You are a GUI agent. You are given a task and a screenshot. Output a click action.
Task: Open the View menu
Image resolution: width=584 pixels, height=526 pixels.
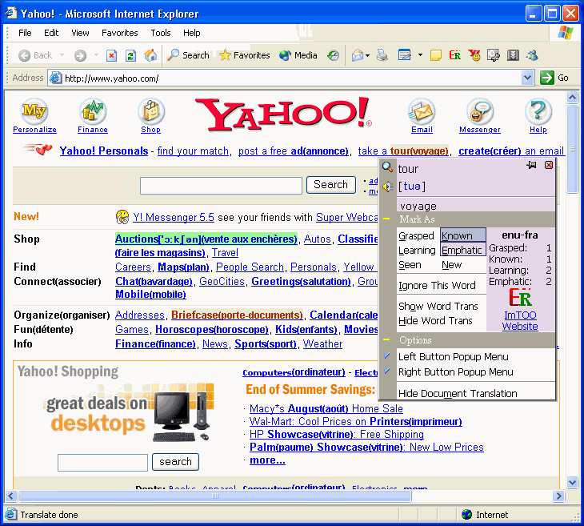coord(80,33)
